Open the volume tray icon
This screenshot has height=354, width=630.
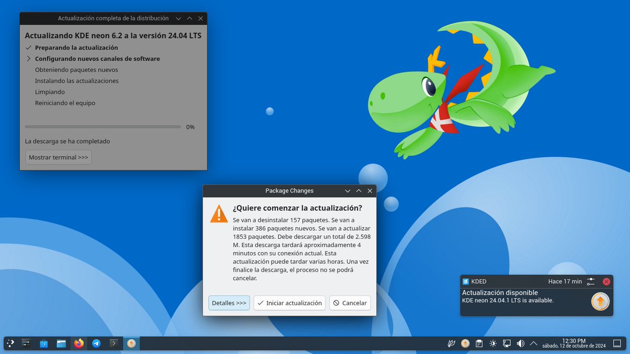pos(520,344)
